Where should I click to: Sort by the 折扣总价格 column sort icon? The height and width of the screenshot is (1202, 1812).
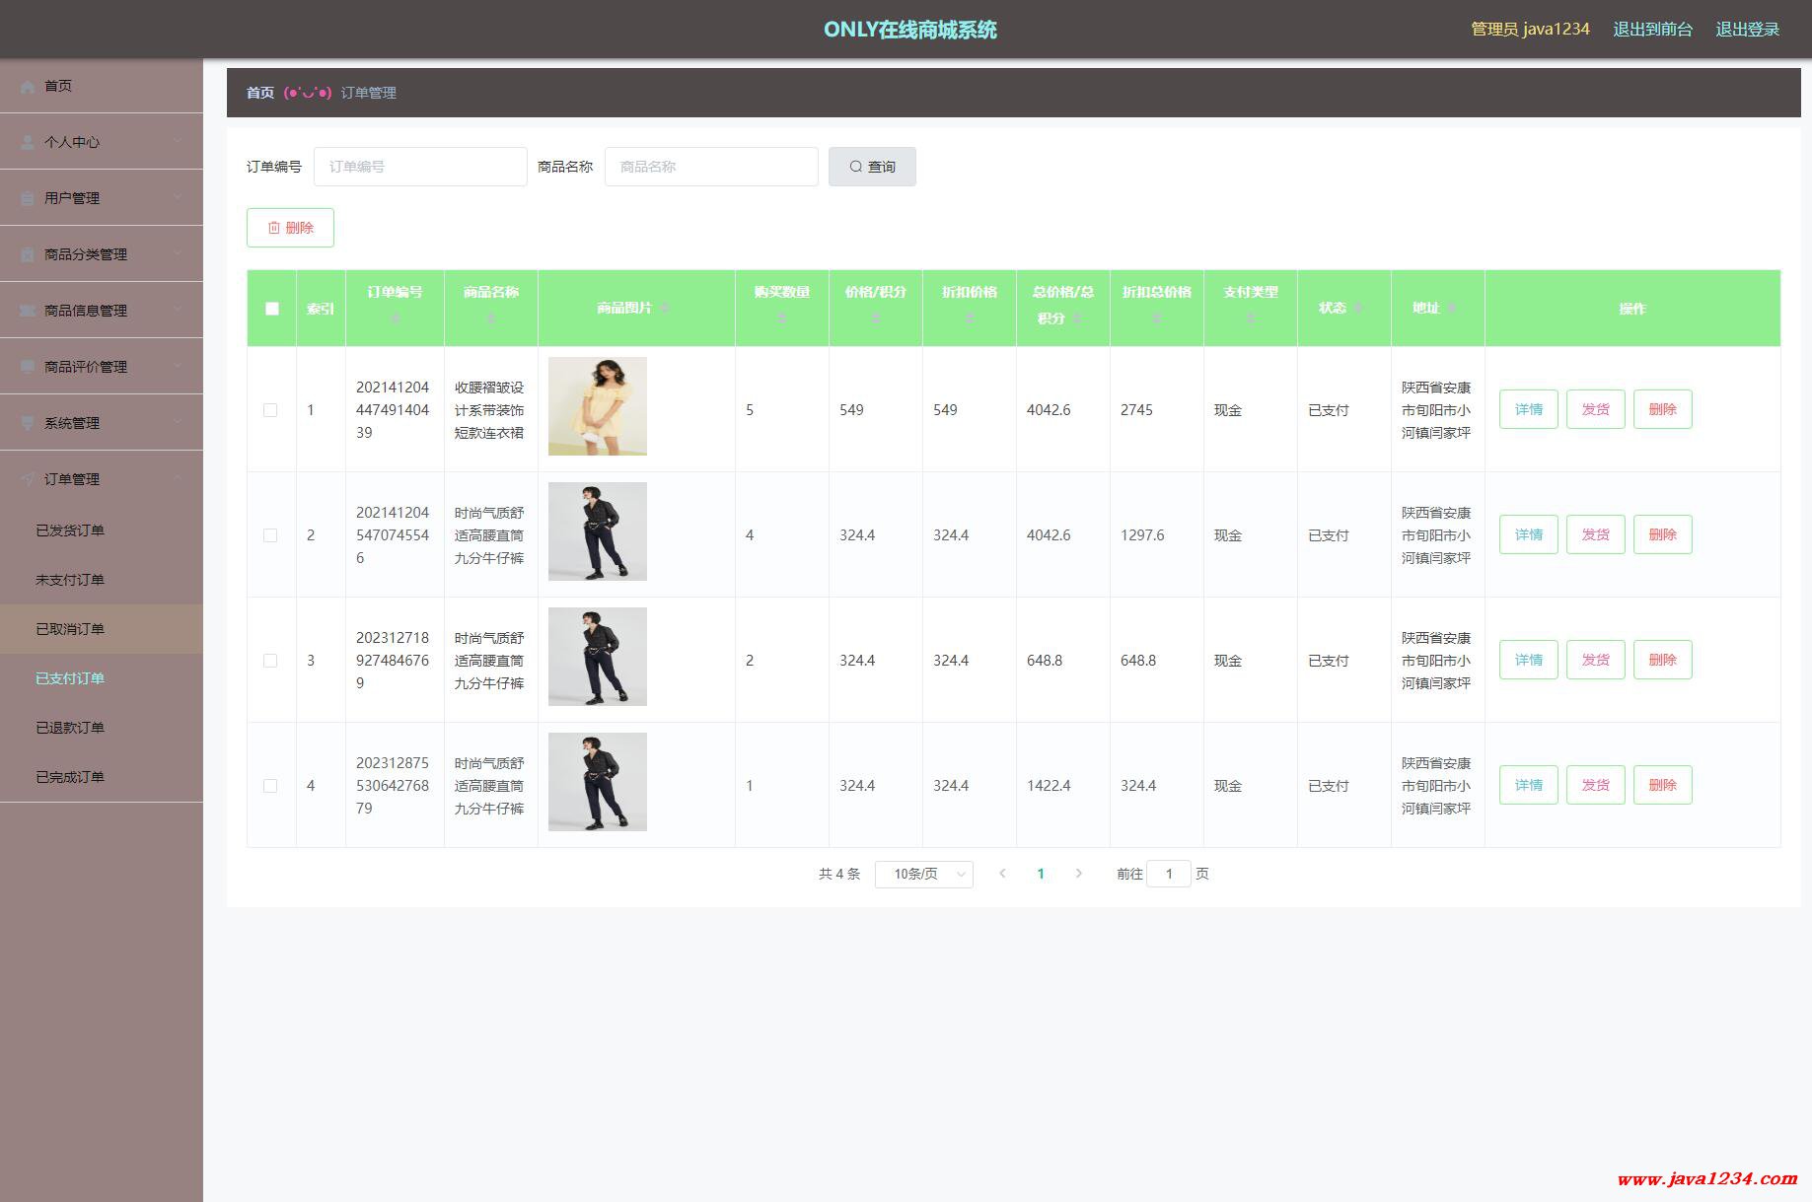pyautogui.click(x=1156, y=318)
